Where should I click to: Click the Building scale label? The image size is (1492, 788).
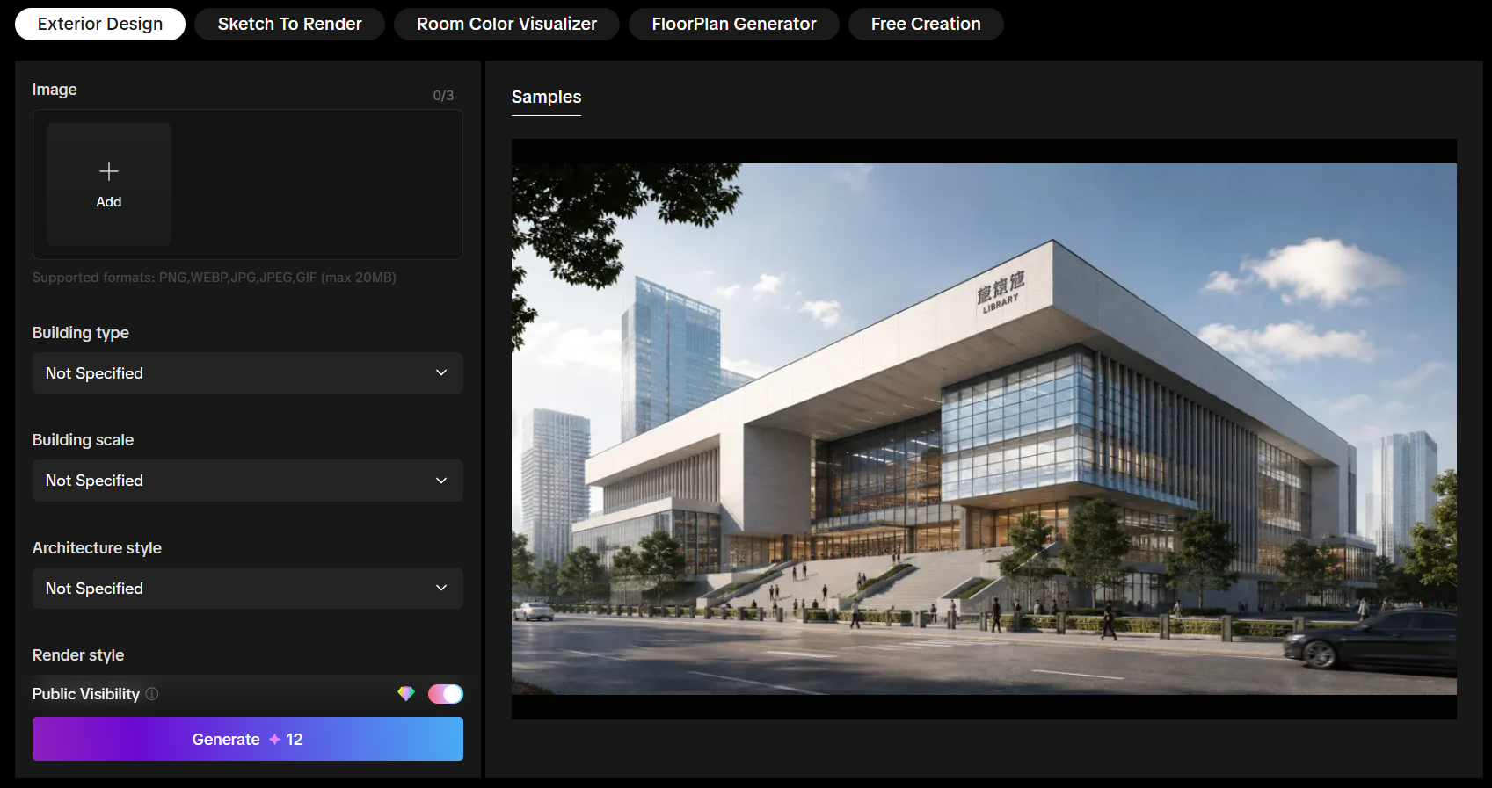[x=83, y=440]
